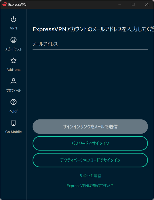Select the Add-ons star icon

pos(14,60)
